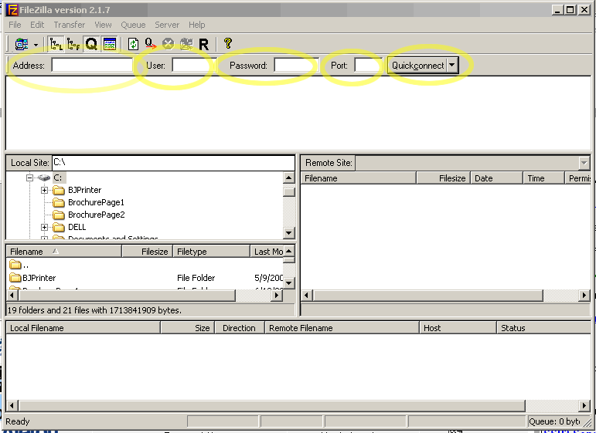Sort remote files by Date column
The height and width of the screenshot is (433, 596).
coord(497,178)
